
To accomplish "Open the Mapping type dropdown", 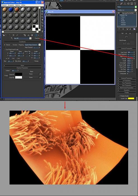I will click(39, 45).
